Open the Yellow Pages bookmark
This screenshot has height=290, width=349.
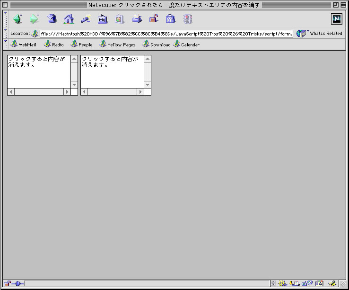click(x=117, y=44)
